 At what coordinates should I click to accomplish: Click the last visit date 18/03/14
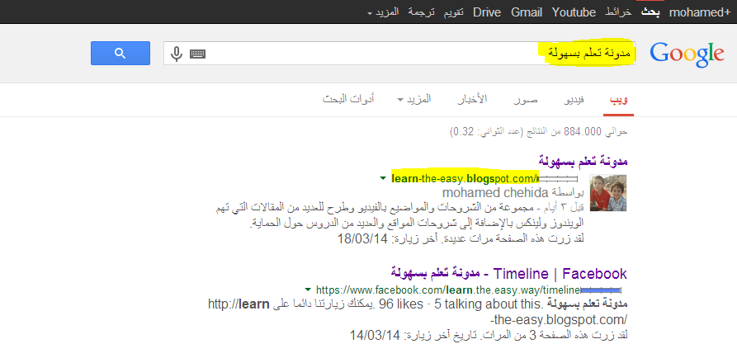(x=362, y=238)
